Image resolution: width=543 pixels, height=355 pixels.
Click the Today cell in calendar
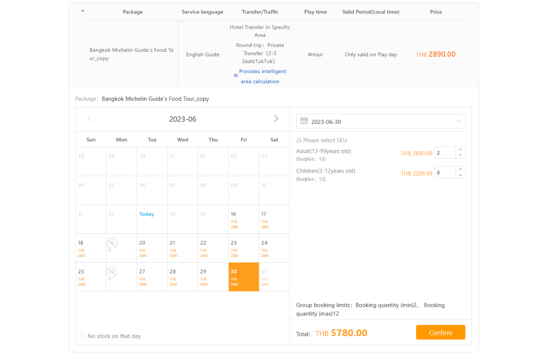click(x=152, y=219)
